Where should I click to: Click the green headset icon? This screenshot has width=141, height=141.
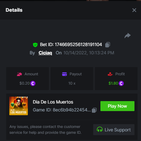(100, 129)
